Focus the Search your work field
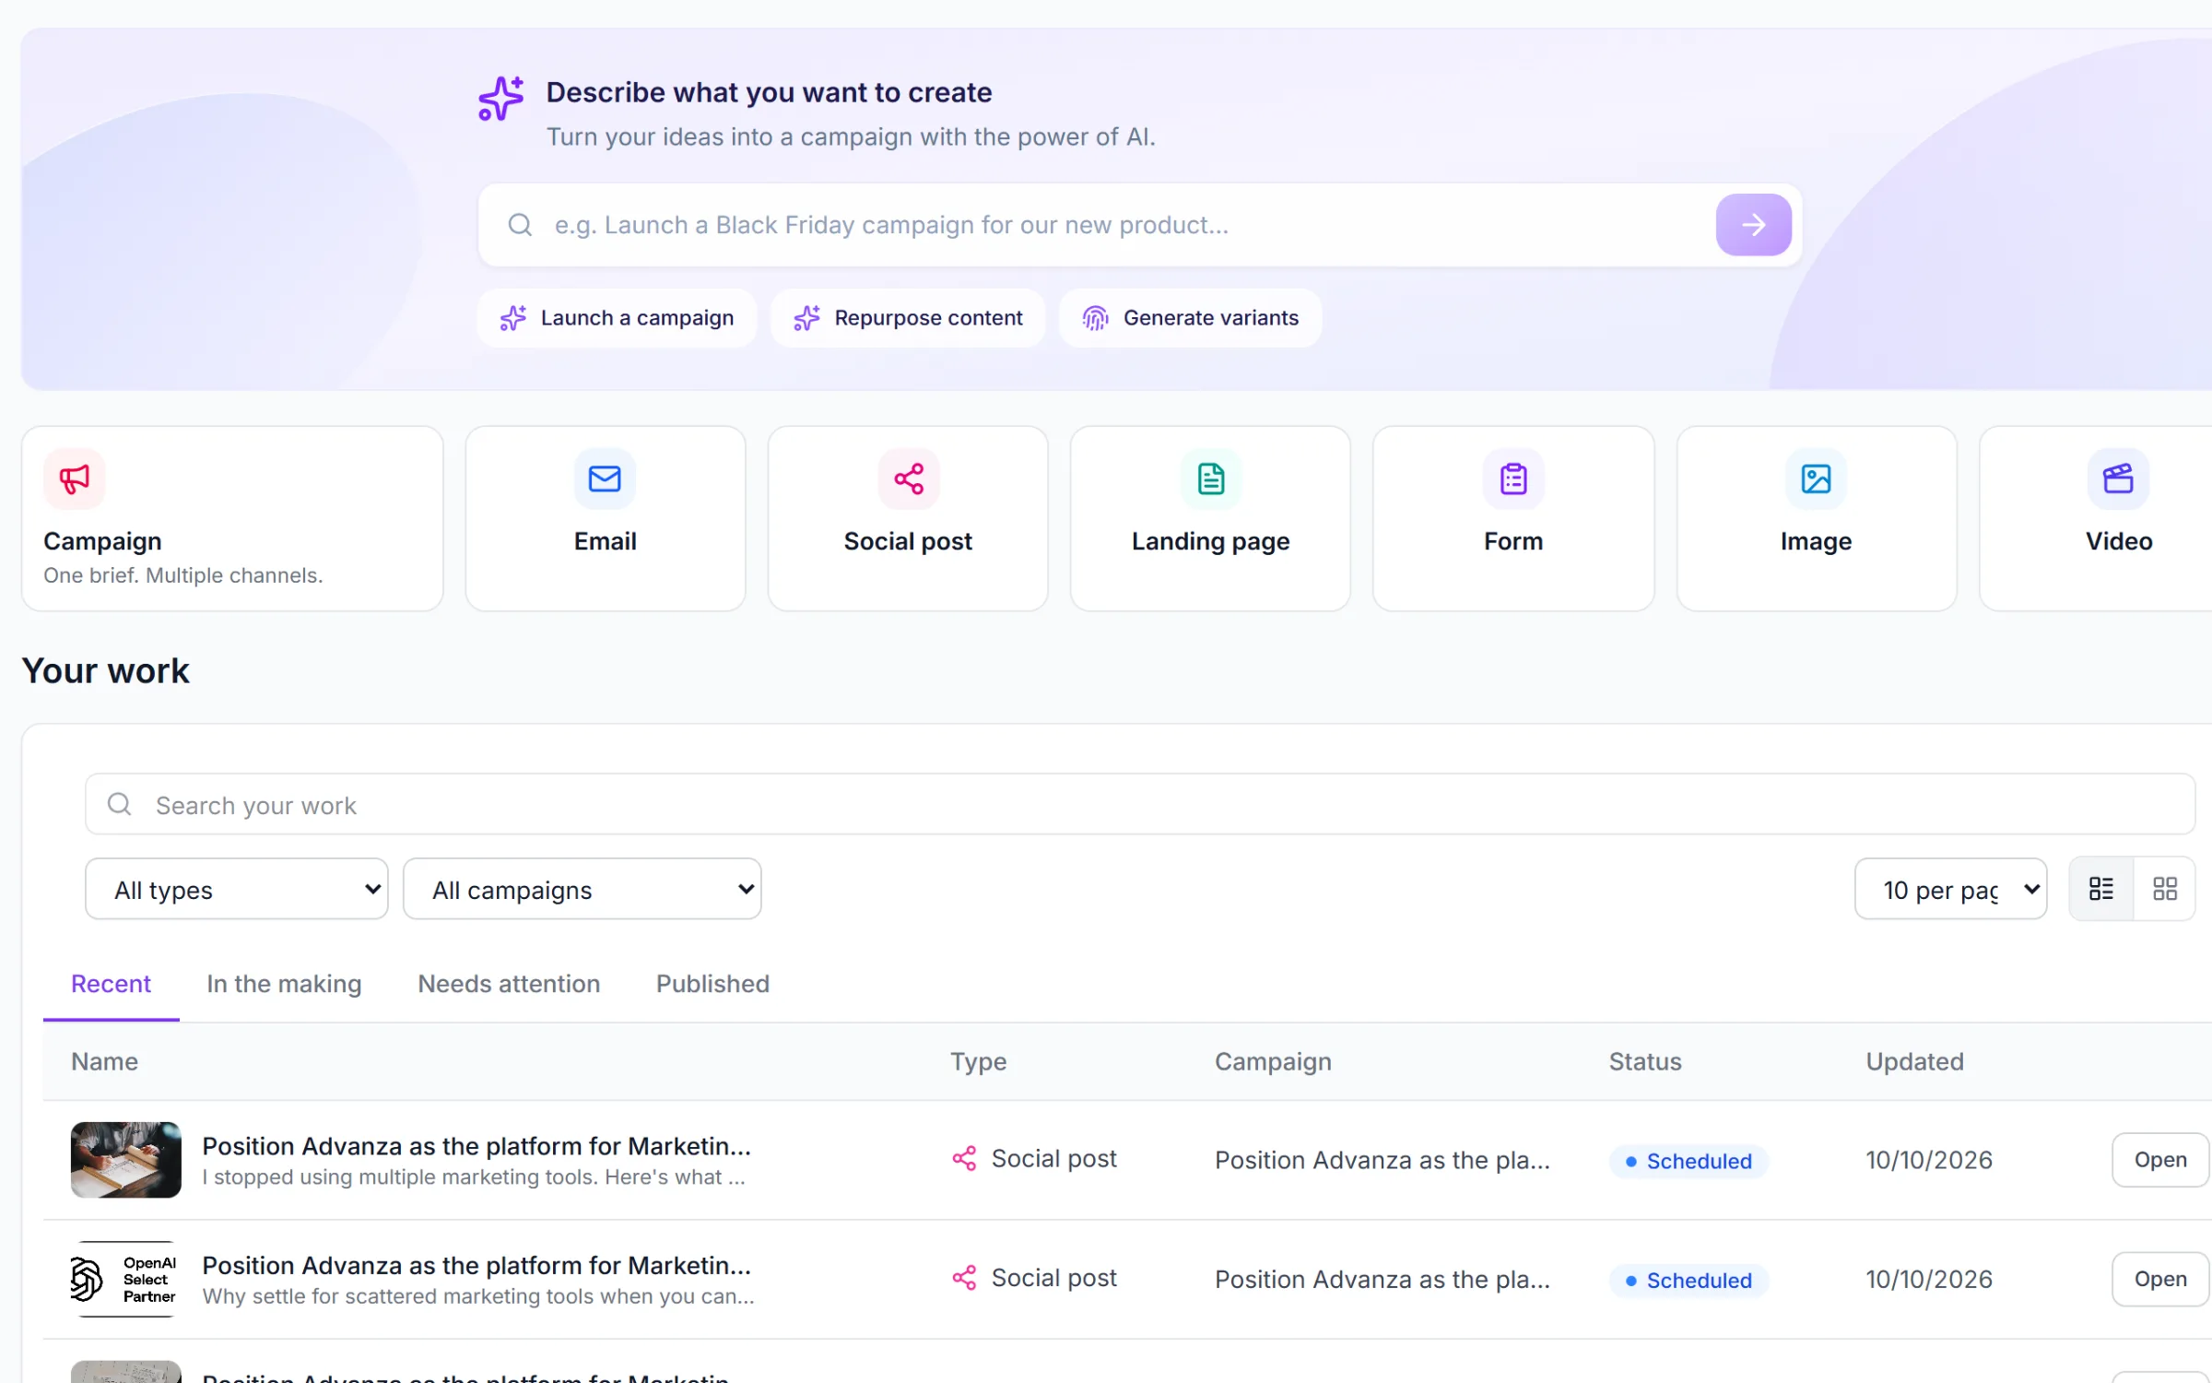Screen dimensions: 2212x1383 [x=1140, y=804]
